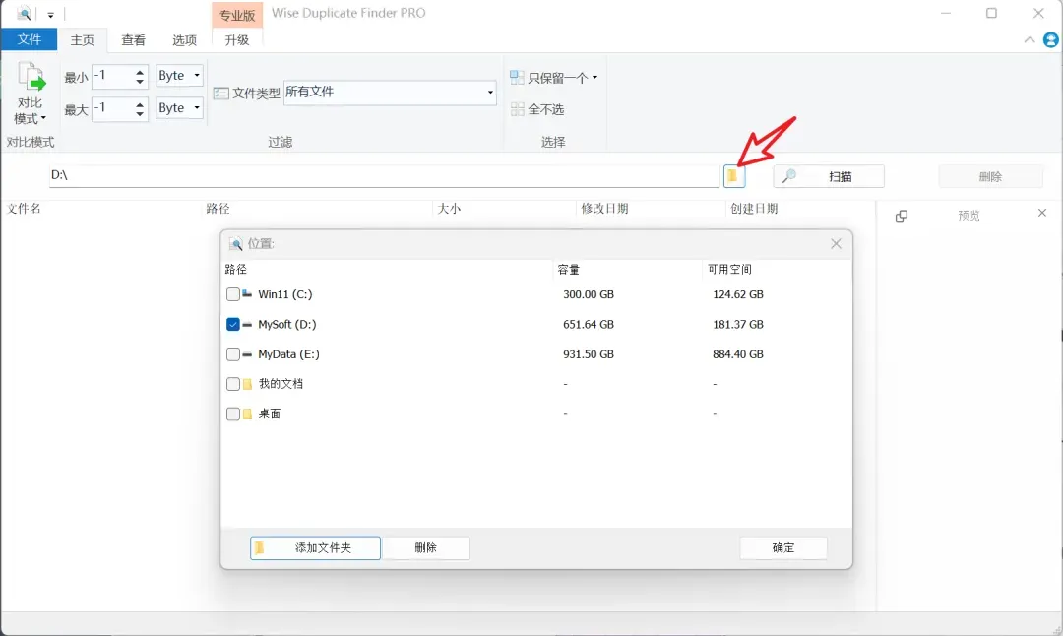Click the app icon in title bar
The height and width of the screenshot is (636, 1063).
click(24, 13)
